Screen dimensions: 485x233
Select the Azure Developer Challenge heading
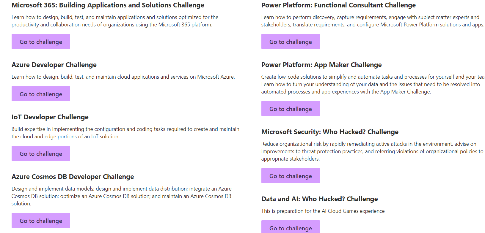pos(54,65)
